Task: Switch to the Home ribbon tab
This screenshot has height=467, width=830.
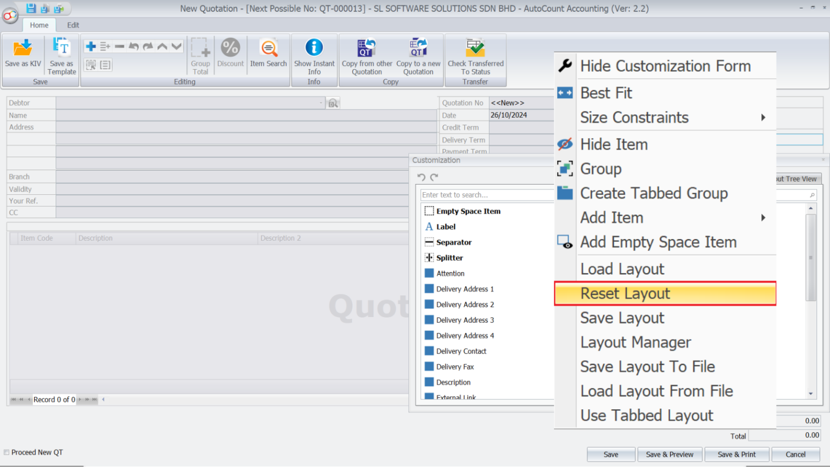Action: (x=39, y=25)
